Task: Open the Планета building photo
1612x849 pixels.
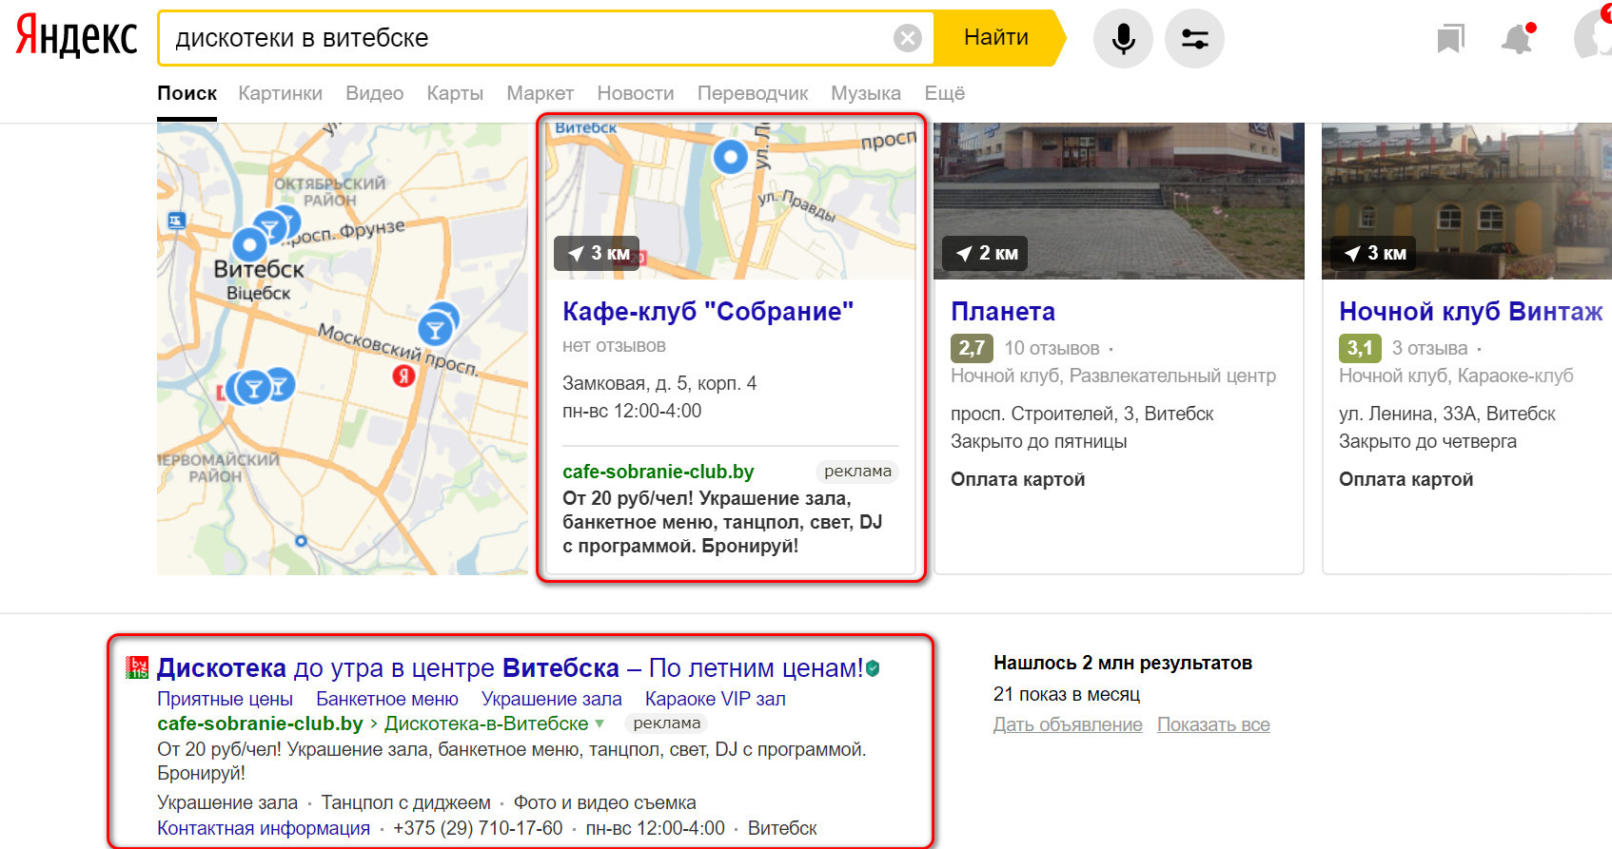Action: pyautogui.click(x=1119, y=201)
